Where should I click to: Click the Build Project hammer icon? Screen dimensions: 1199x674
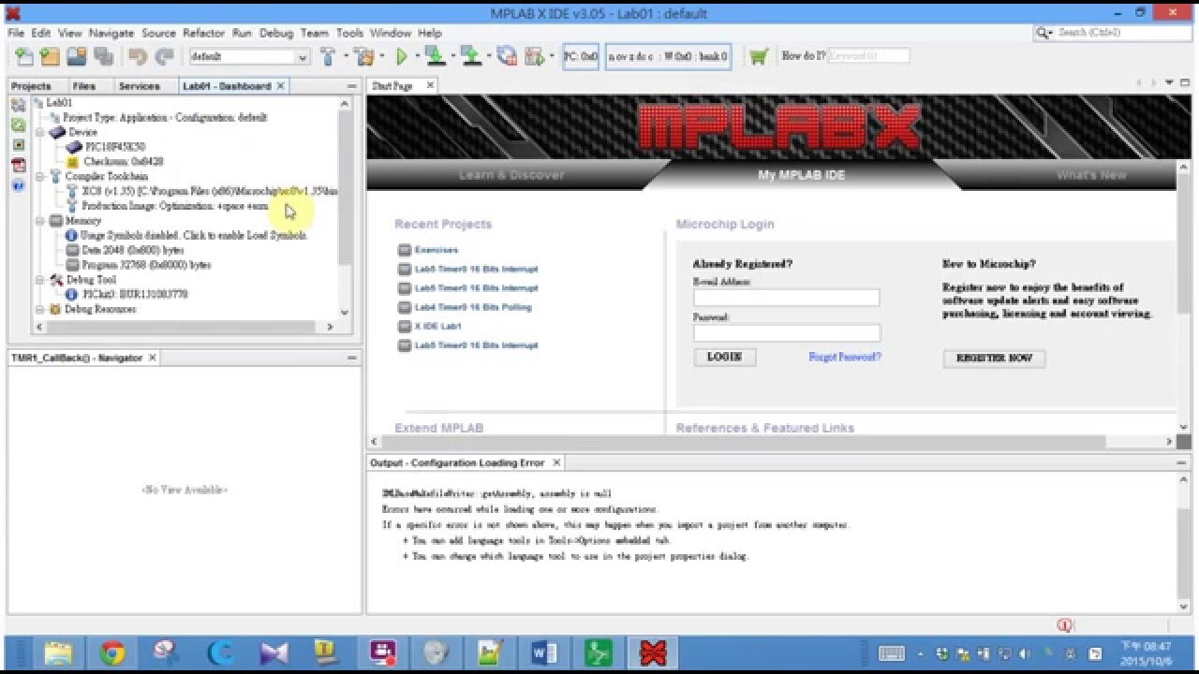point(328,56)
